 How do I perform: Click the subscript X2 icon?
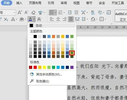tap(6, 19)
